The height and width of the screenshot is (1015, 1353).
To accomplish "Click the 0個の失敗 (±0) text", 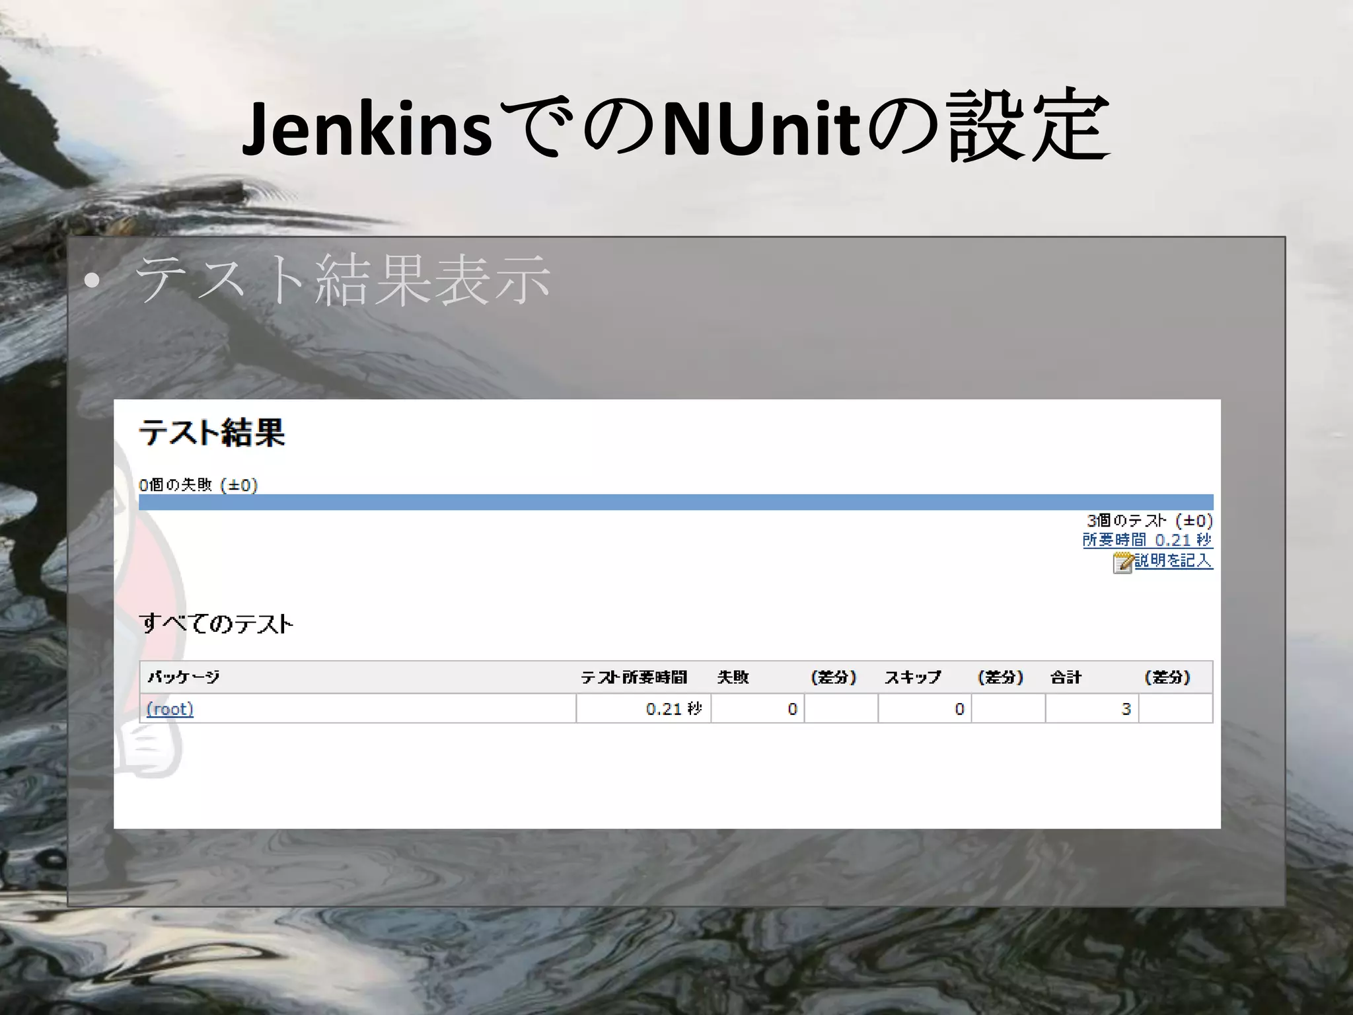I will coord(198,485).
